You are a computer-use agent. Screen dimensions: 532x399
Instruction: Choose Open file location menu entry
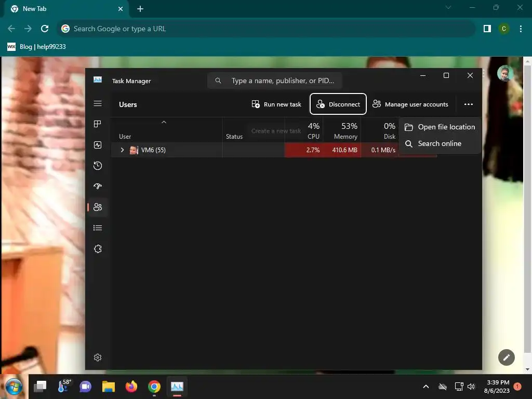pos(440,127)
